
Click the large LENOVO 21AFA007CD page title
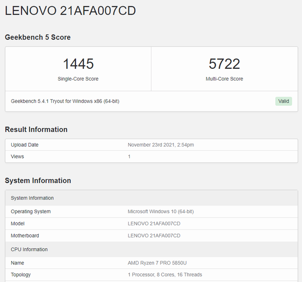point(70,11)
